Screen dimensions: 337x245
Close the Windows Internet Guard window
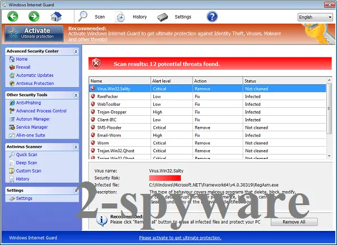pyautogui.click(x=329, y=4)
